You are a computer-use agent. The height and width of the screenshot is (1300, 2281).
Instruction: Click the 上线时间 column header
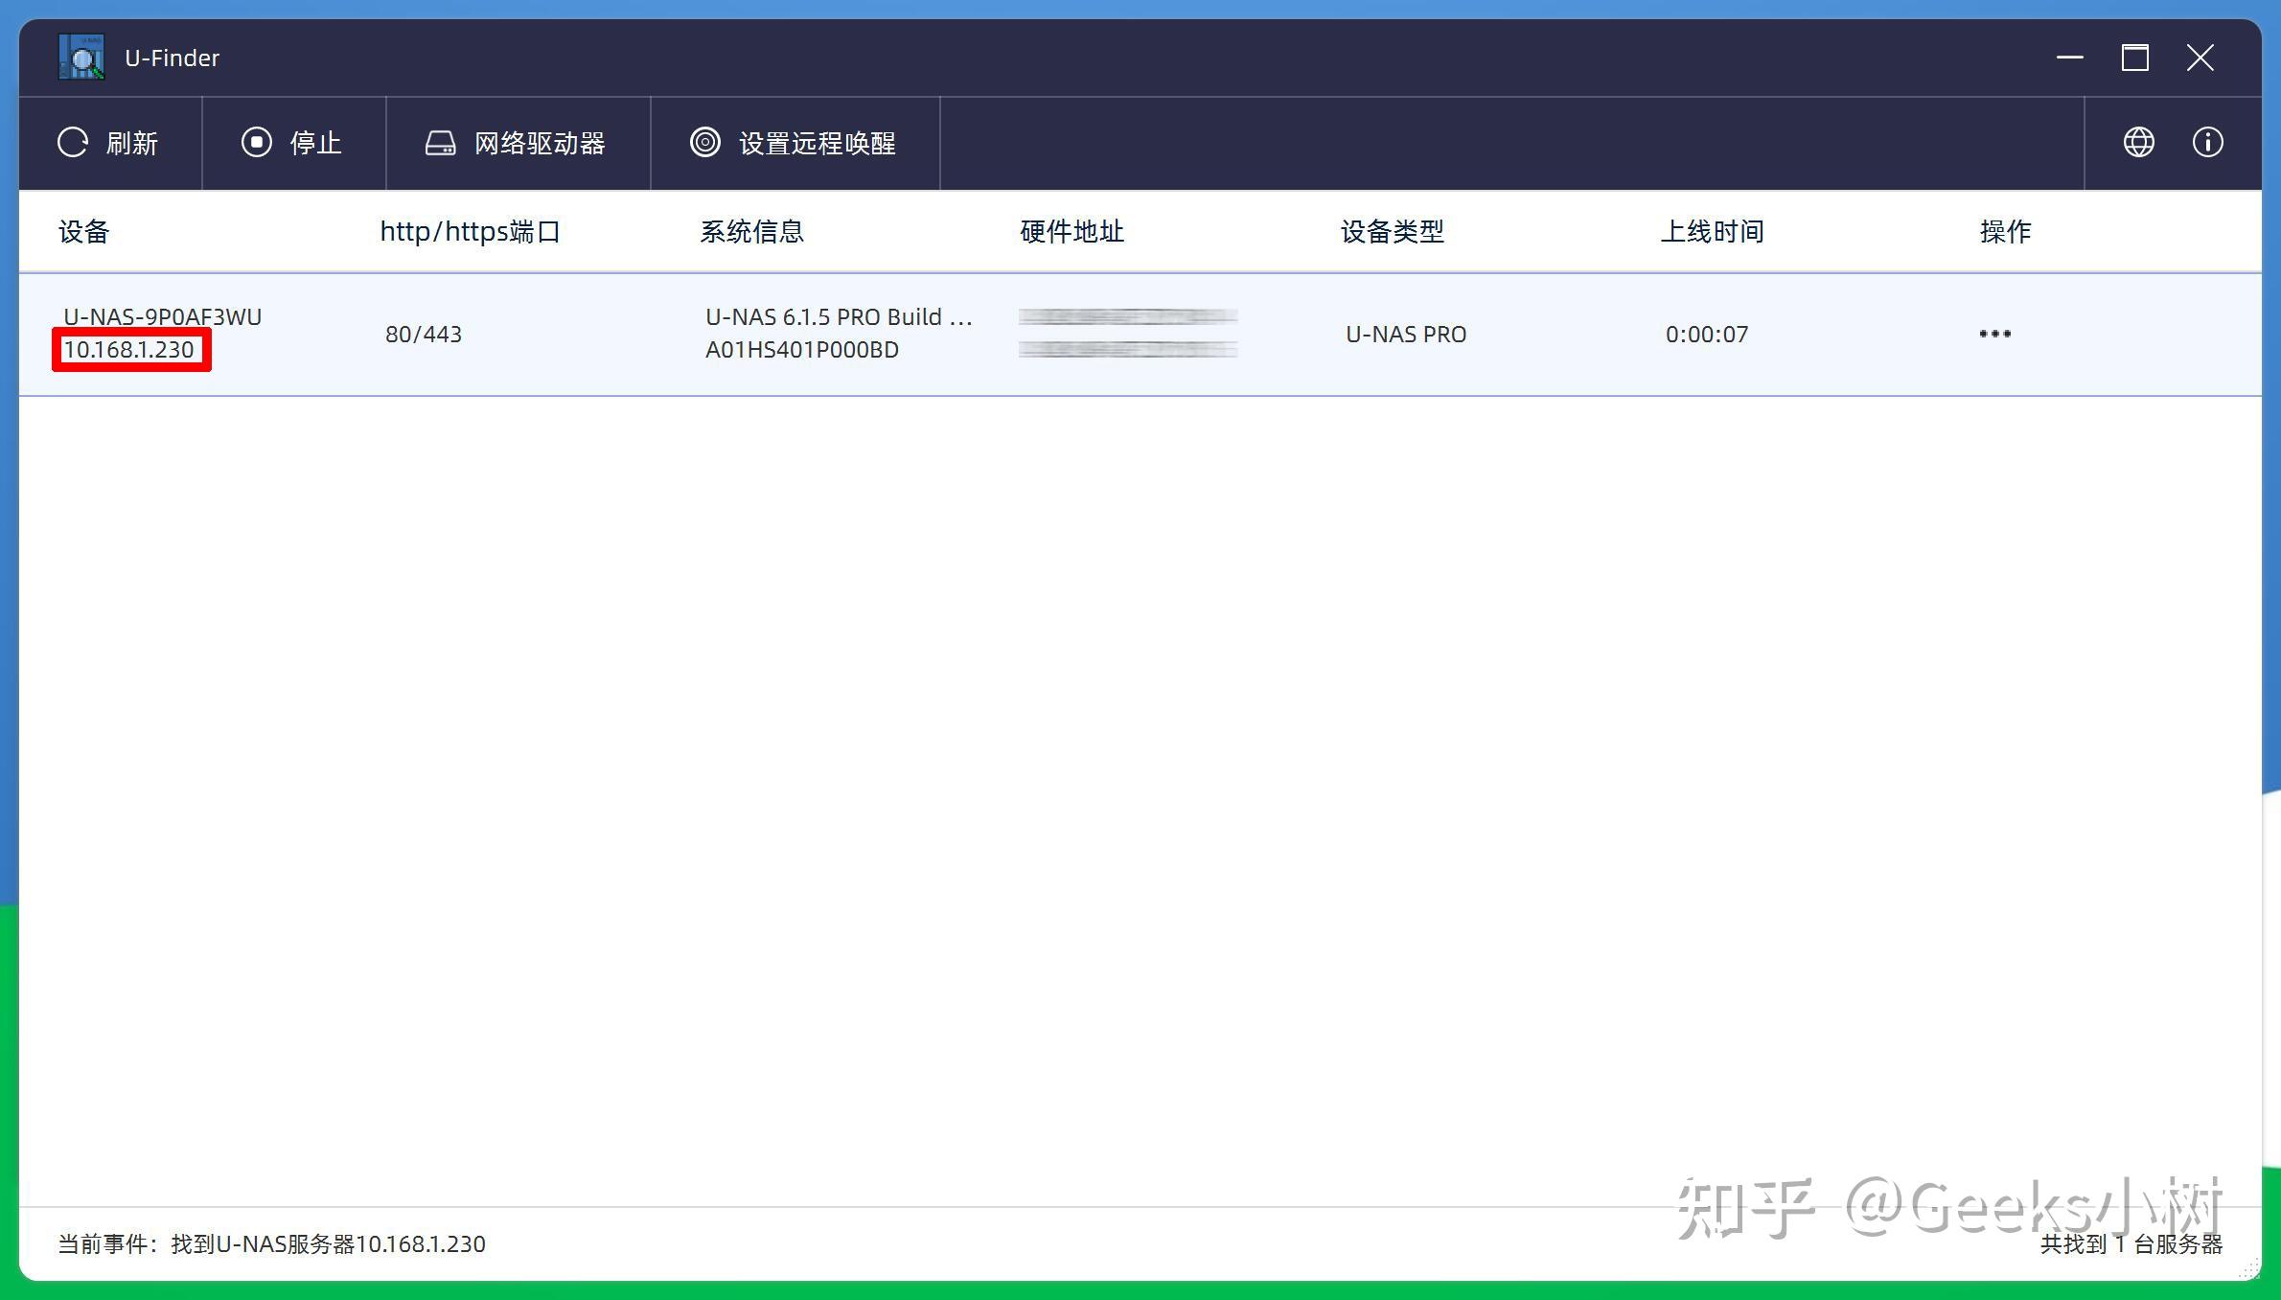1712,231
